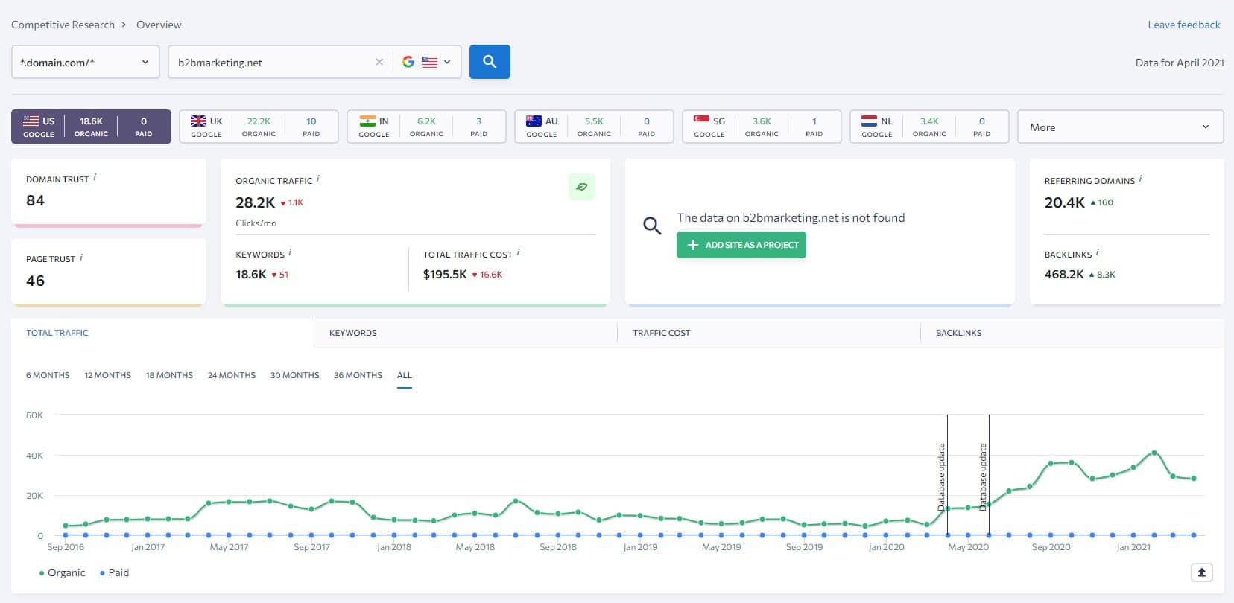Click the magnifier icon beside not-found message
The image size is (1234, 603).
pyautogui.click(x=652, y=226)
